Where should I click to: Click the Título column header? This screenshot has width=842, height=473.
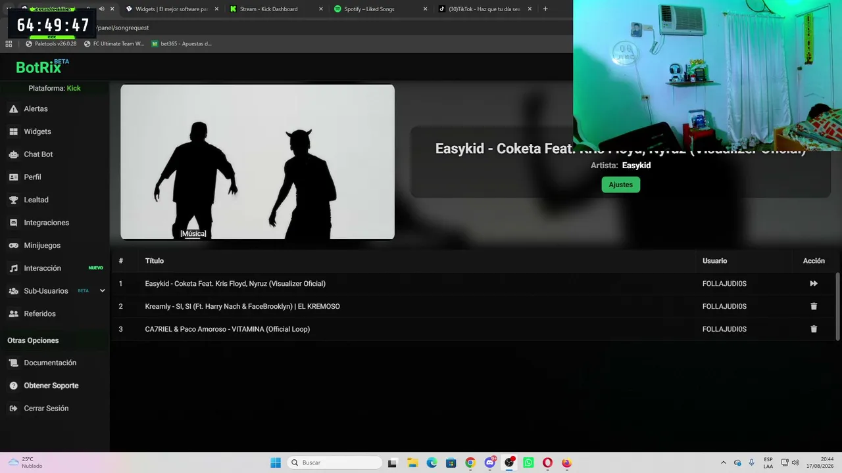(155, 261)
